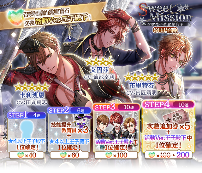This screenshot has height=173, width=202.
Task: Click the STEP召喚 label
Action: tap(165, 30)
